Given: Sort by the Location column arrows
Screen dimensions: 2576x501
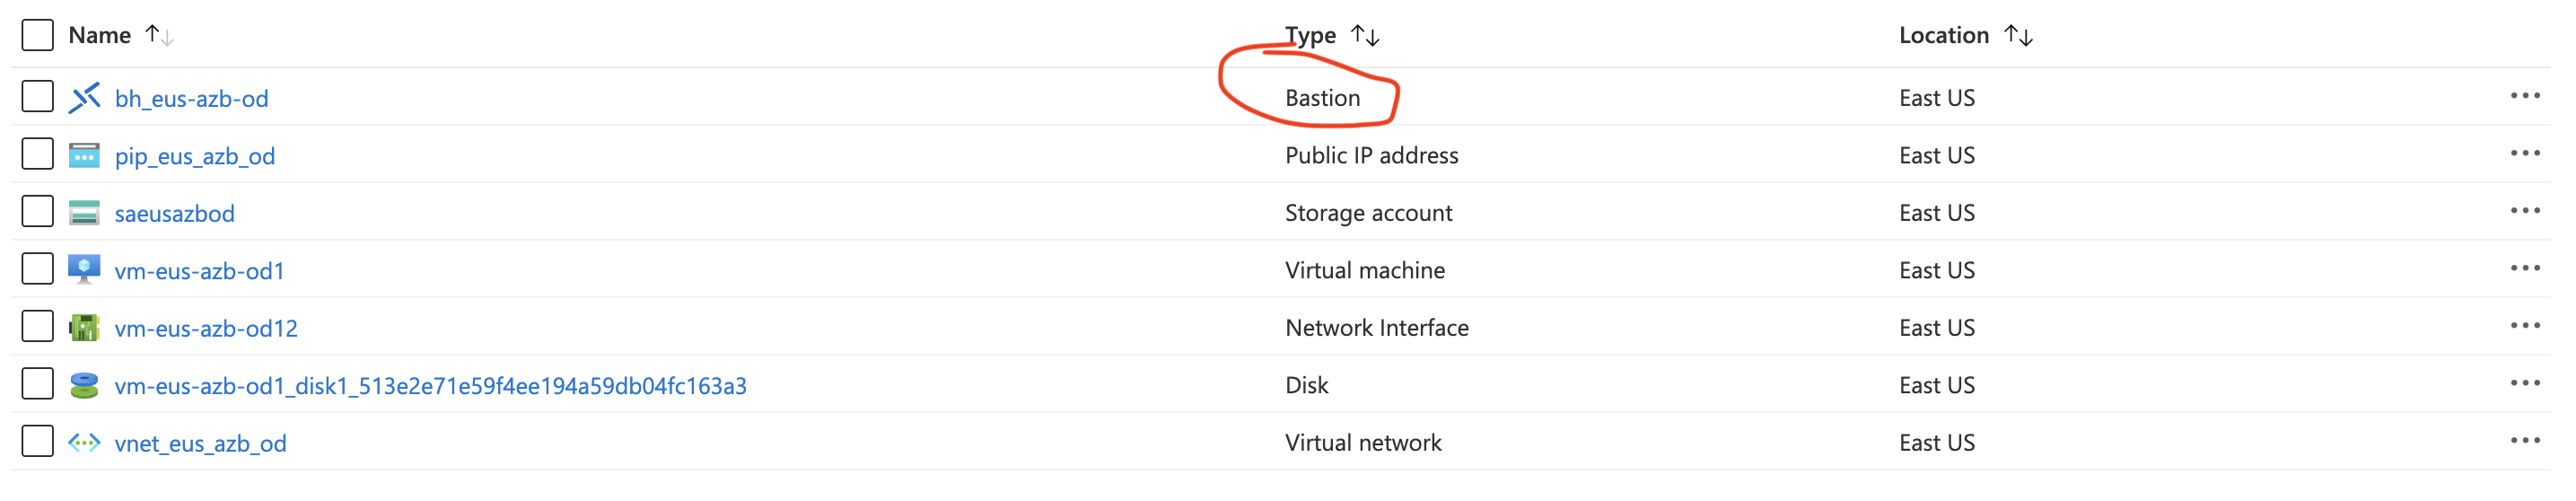Looking at the screenshot, I should (x=2018, y=36).
